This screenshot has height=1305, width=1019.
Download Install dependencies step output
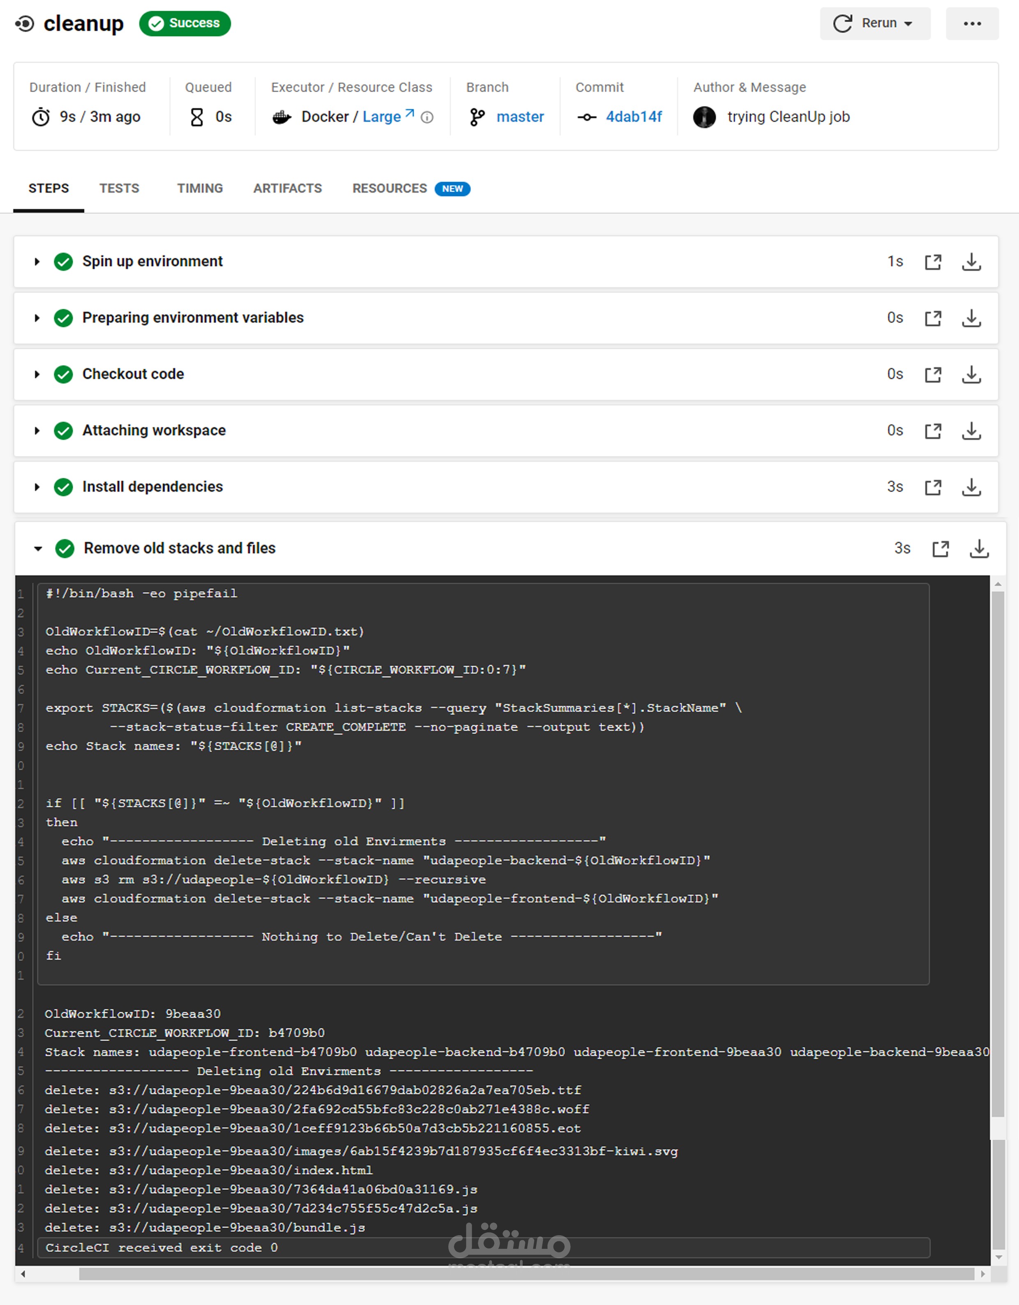[x=971, y=488]
